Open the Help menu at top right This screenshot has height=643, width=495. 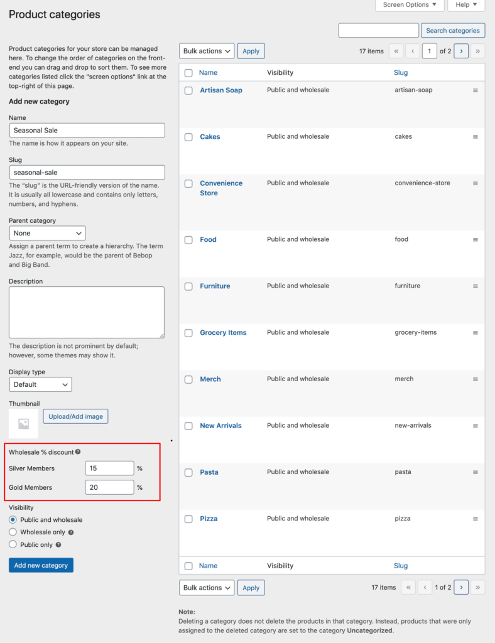point(465,5)
